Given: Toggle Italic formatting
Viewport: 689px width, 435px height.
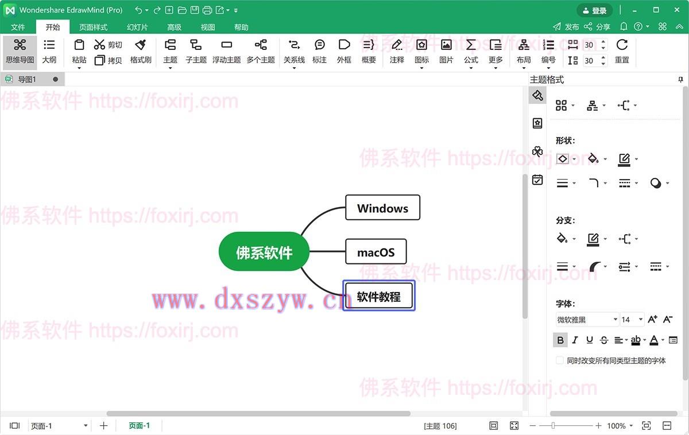Looking at the screenshot, I should (575, 340).
